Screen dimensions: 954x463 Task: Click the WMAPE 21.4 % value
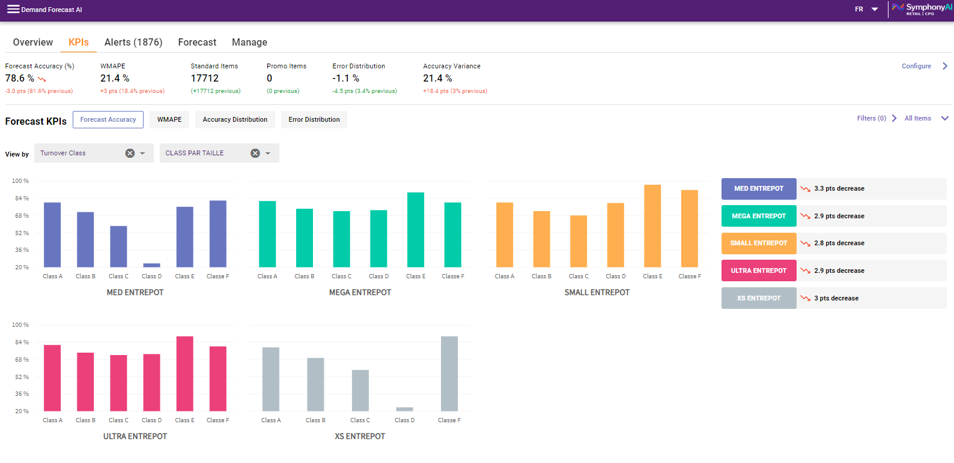click(115, 79)
